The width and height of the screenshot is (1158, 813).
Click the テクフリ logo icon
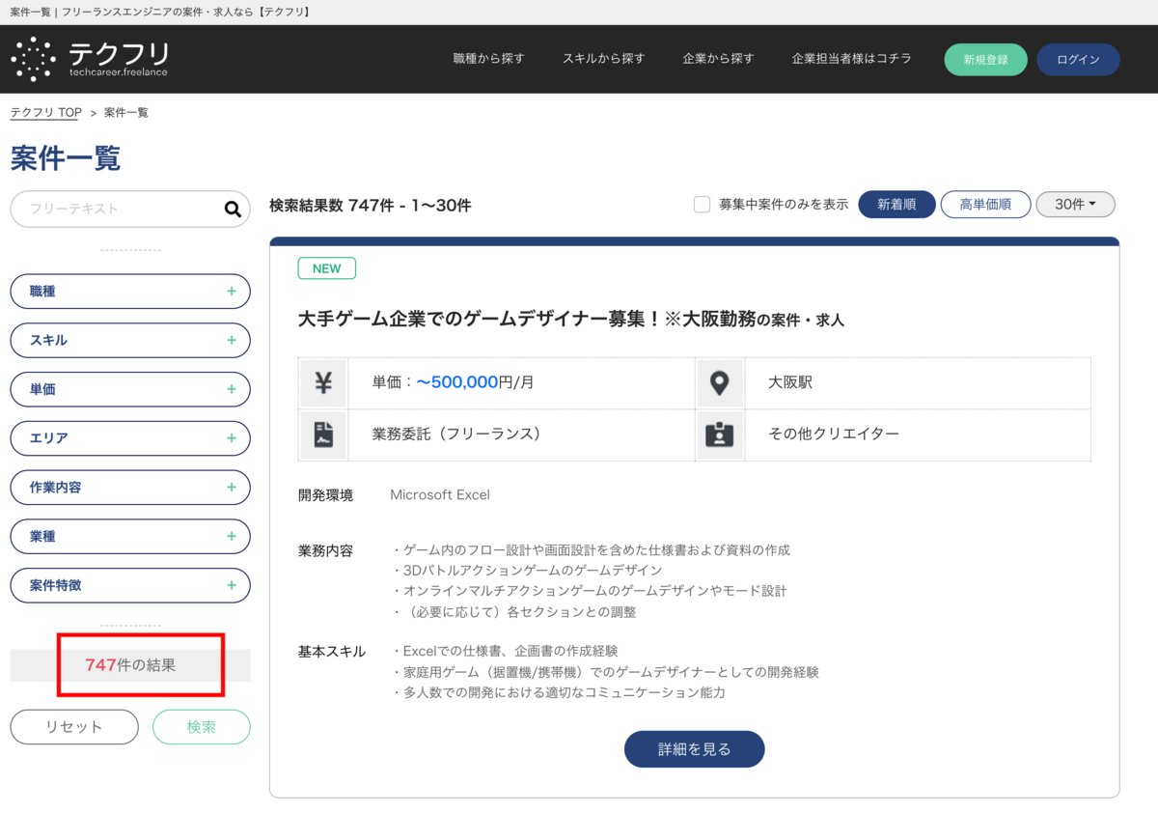pos(34,59)
